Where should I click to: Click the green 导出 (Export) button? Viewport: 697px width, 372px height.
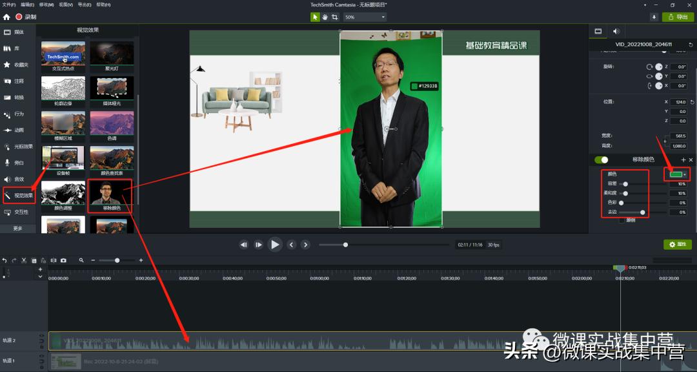click(677, 17)
